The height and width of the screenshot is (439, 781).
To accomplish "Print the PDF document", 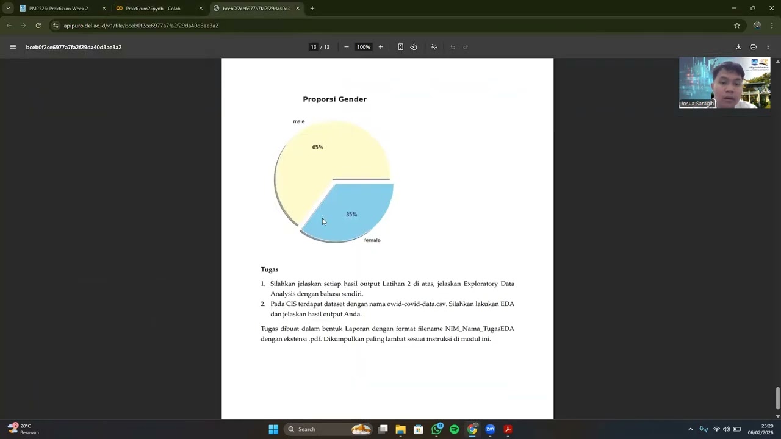I will pyautogui.click(x=754, y=47).
